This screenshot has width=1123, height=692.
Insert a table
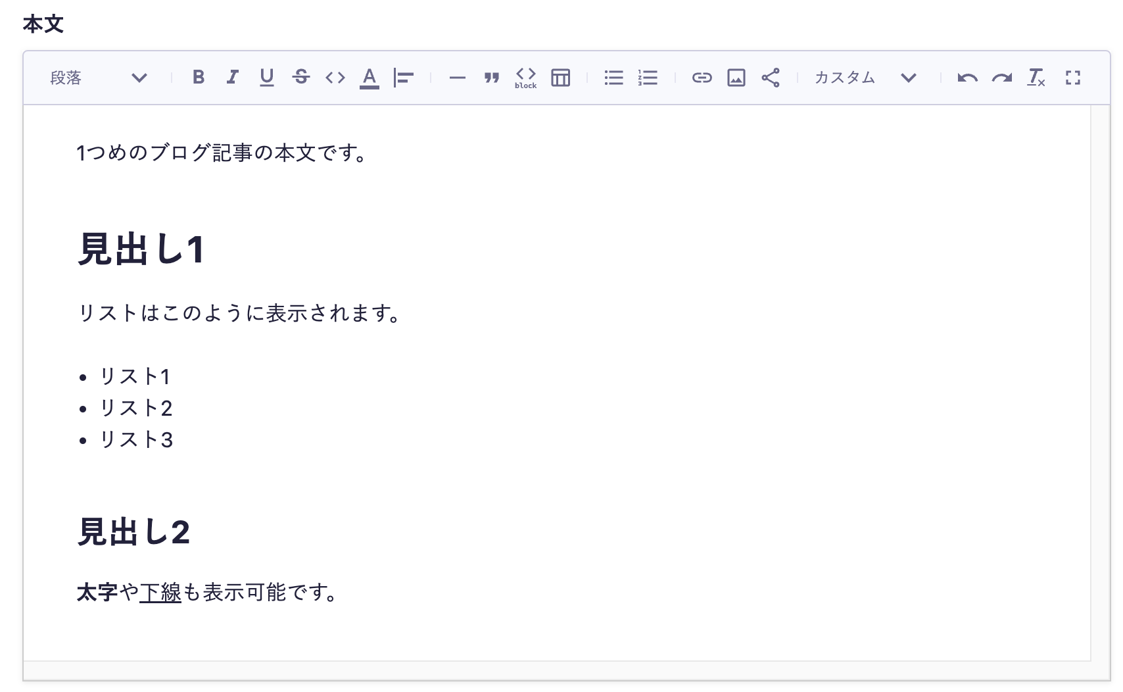point(560,78)
